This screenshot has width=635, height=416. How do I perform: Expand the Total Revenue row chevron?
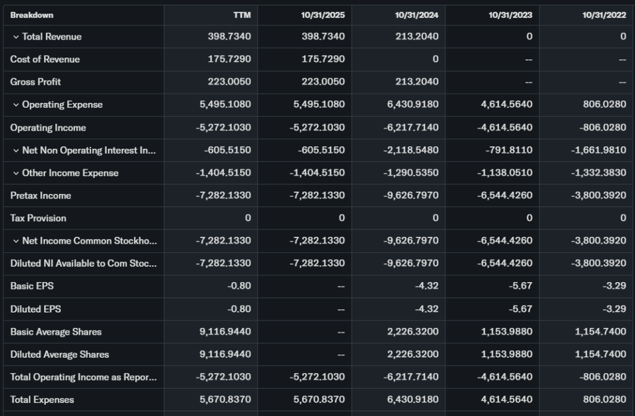pos(16,37)
